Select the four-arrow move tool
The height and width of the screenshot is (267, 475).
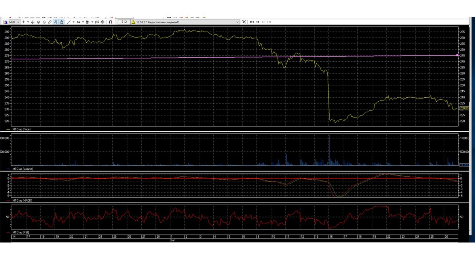pos(33,22)
